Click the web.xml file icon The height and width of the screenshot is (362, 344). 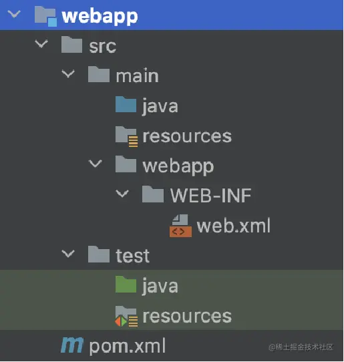click(180, 226)
